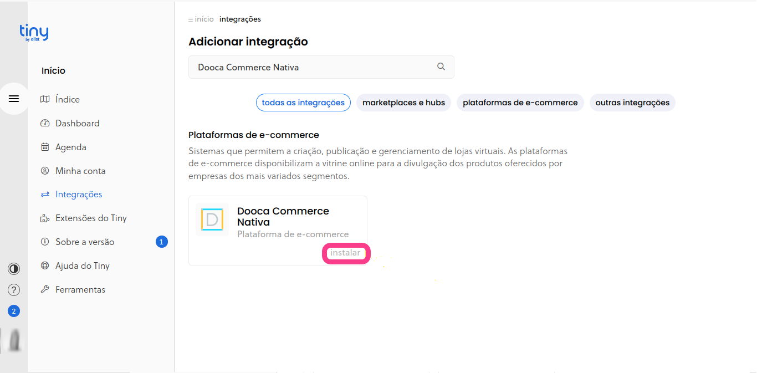Click the Dashboard gauge icon
Image resolution: width=757 pixels, height=373 pixels.
point(45,123)
